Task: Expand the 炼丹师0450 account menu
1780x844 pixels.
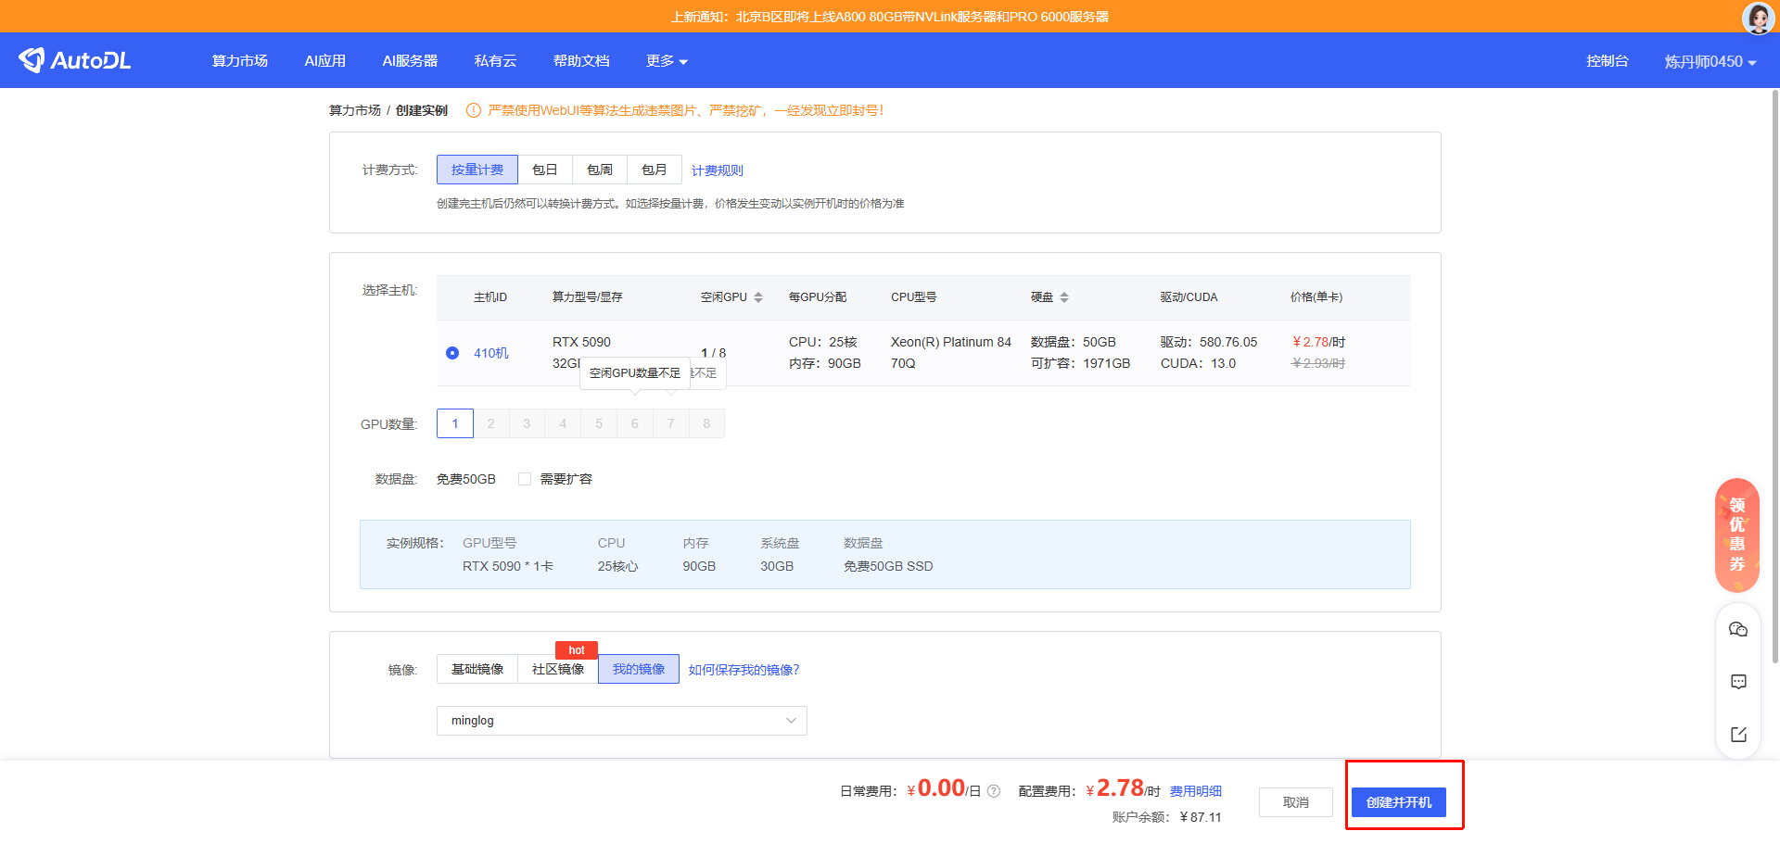Action: click(1710, 61)
